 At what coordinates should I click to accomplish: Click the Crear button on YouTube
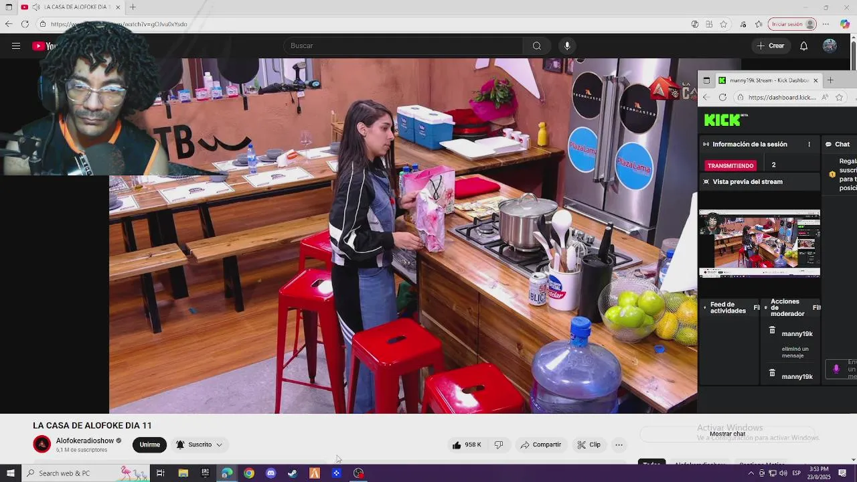click(x=770, y=46)
